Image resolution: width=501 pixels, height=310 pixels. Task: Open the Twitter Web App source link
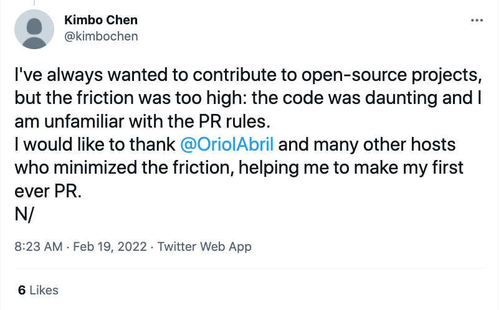(204, 247)
